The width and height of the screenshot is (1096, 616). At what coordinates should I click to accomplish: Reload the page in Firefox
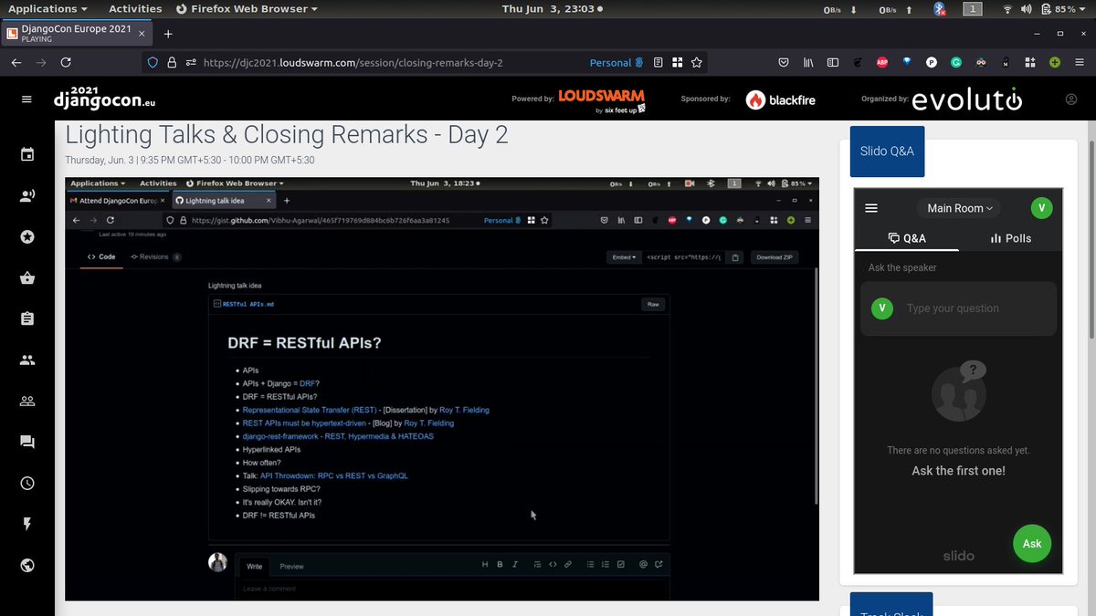pos(66,63)
